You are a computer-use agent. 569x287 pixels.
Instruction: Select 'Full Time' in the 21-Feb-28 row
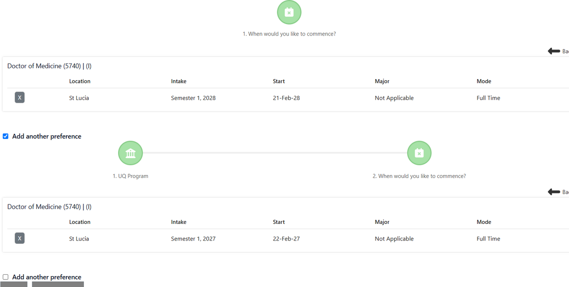[488, 98]
